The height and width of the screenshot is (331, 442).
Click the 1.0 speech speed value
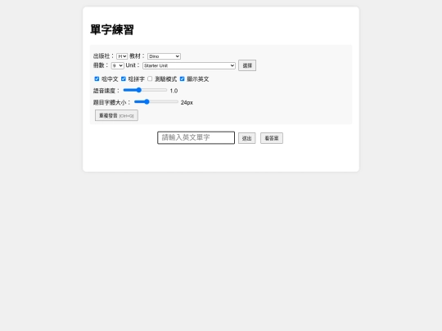click(x=174, y=91)
